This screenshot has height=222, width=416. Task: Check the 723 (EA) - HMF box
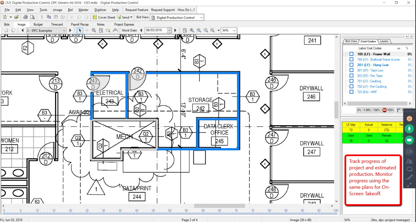click(x=351, y=92)
